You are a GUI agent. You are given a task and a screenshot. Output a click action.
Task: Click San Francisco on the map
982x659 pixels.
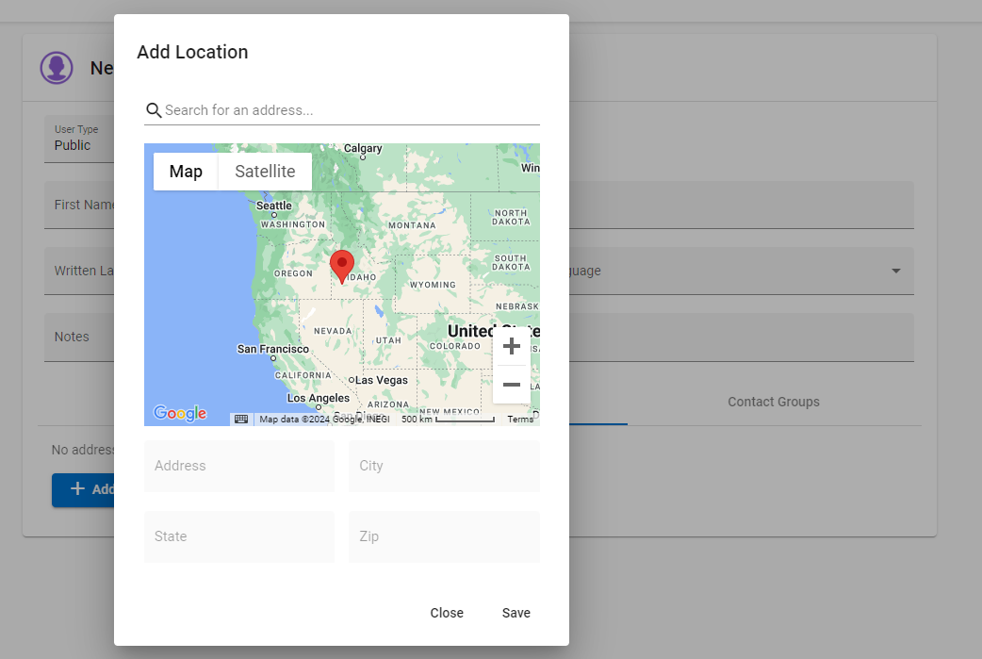[273, 349]
